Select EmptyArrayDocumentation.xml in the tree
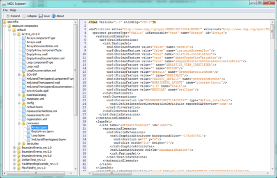 click(45, 58)
